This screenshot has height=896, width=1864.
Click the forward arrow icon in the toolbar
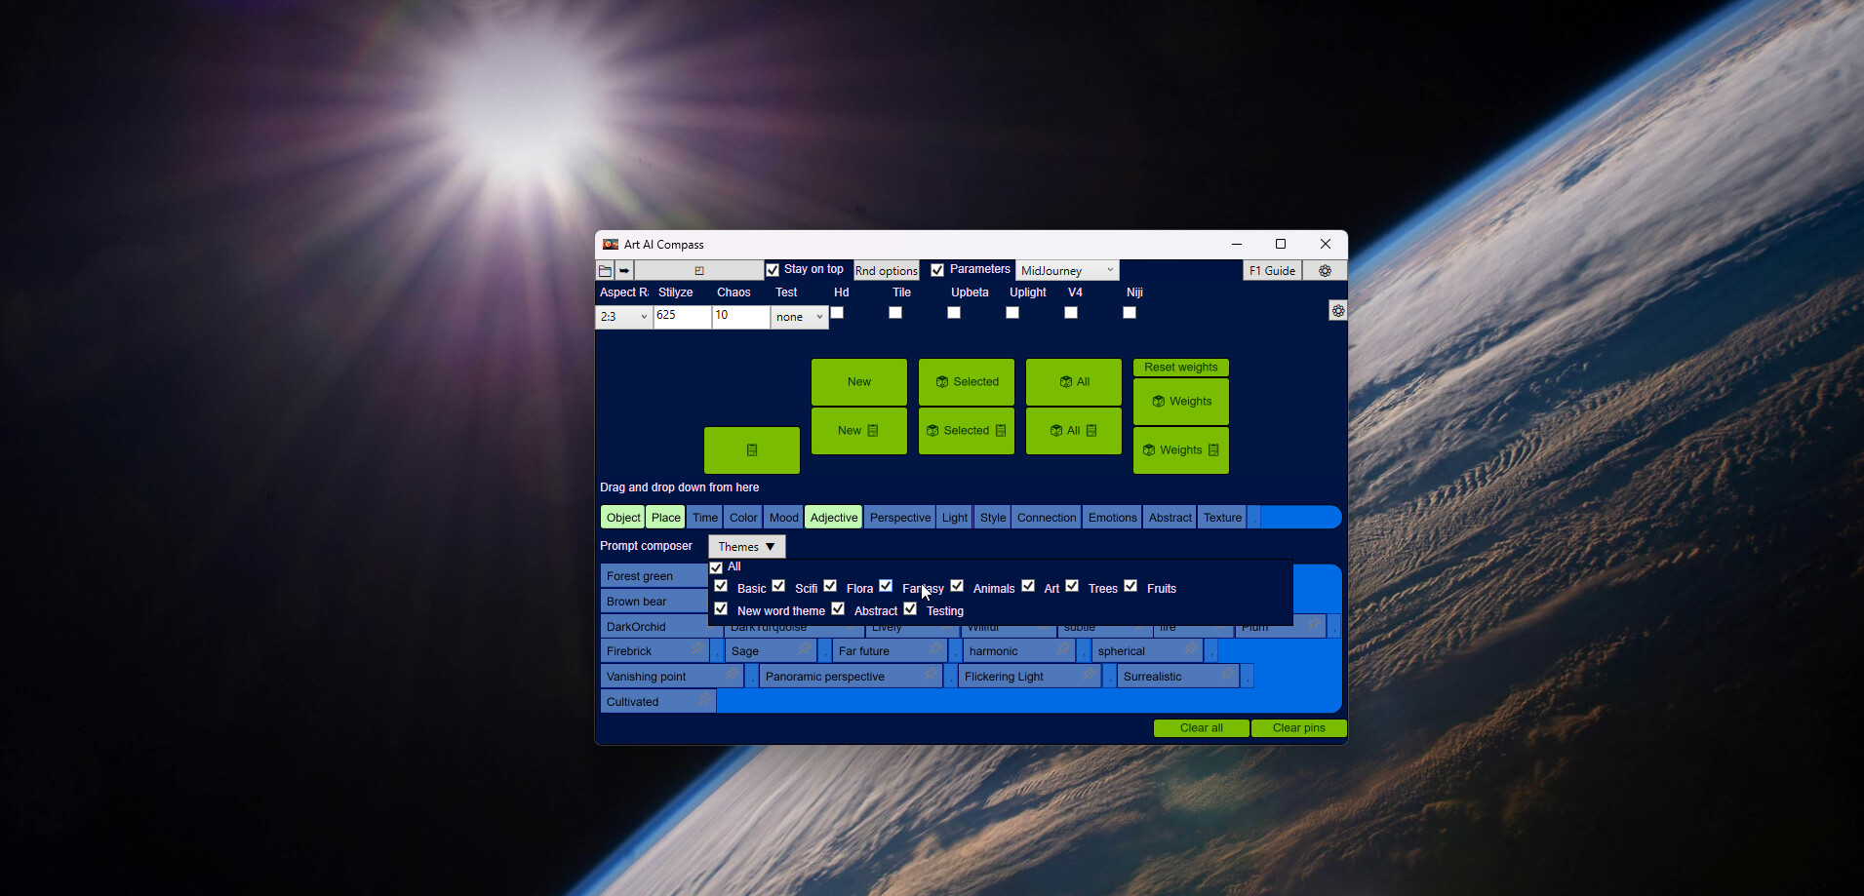click(x=624, y=270)
